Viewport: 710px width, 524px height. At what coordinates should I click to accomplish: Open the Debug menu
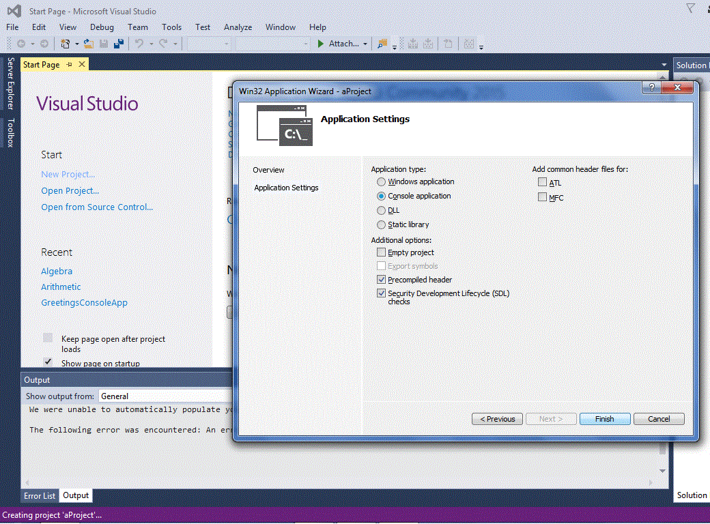(102, 27)
